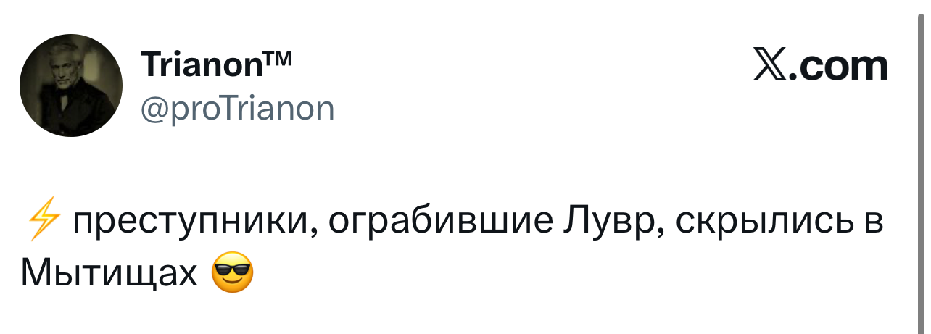Screen dimensions: 931x334
Task: Click the vertical scrollbar at right edge
Action: (x=921, y=167)
